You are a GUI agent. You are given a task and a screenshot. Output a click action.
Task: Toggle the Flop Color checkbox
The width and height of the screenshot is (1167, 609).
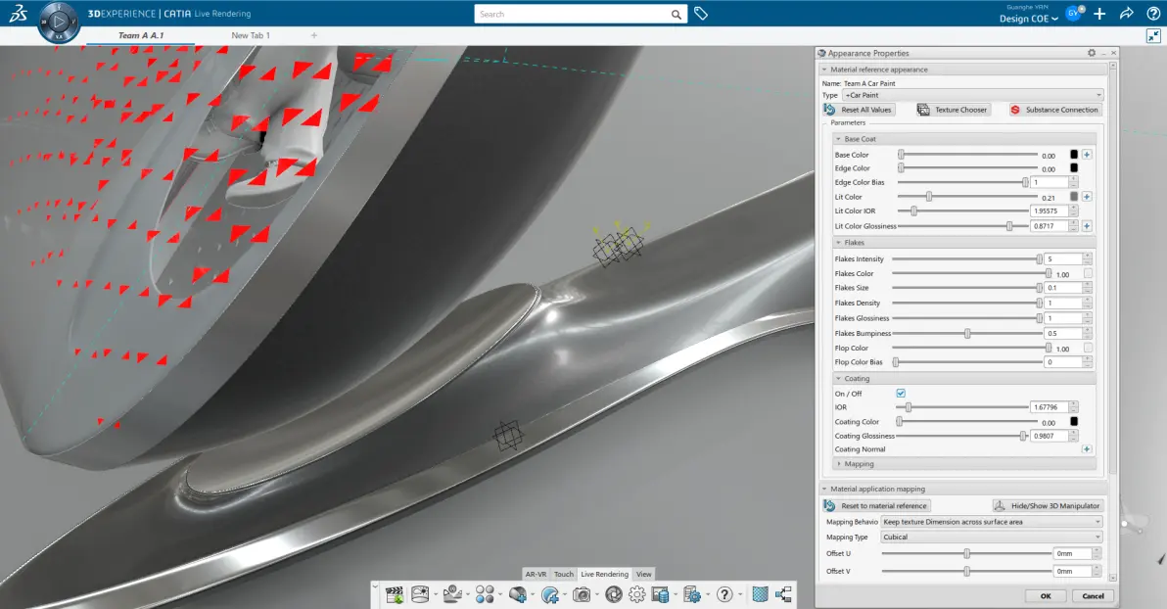1088,348
